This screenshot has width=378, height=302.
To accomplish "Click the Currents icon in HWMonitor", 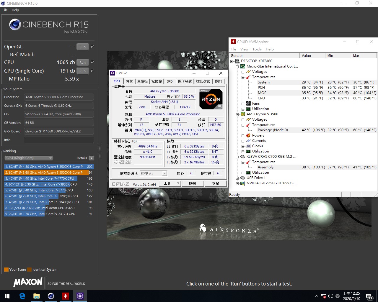I will (248, 141).
